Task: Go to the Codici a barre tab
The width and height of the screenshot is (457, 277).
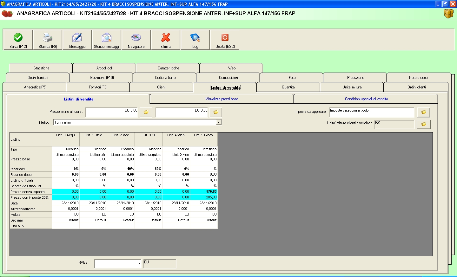Action: [165, 78]
